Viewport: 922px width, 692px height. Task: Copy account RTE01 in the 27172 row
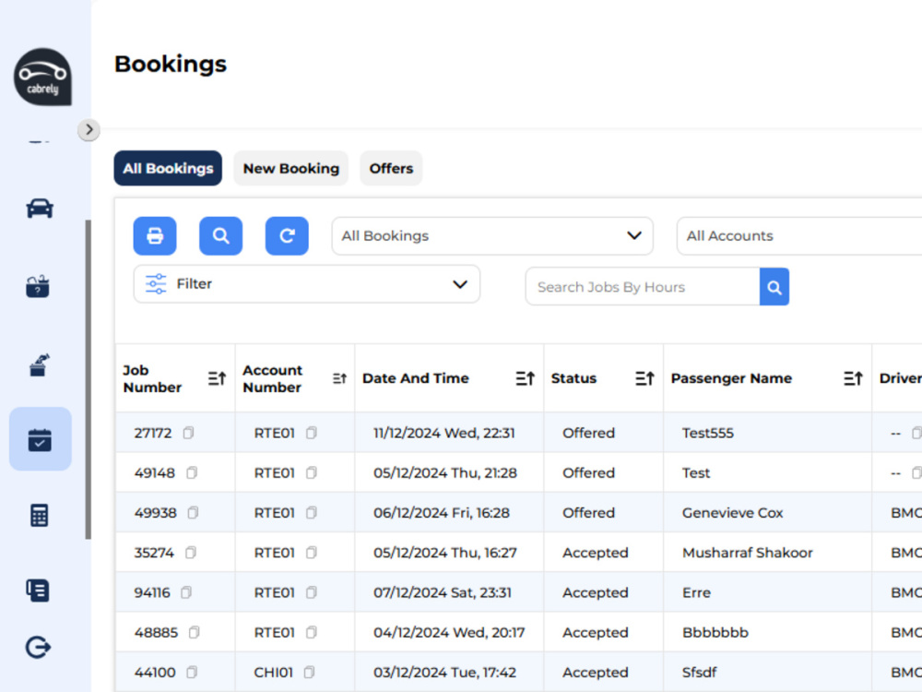[x=312, y=433]
